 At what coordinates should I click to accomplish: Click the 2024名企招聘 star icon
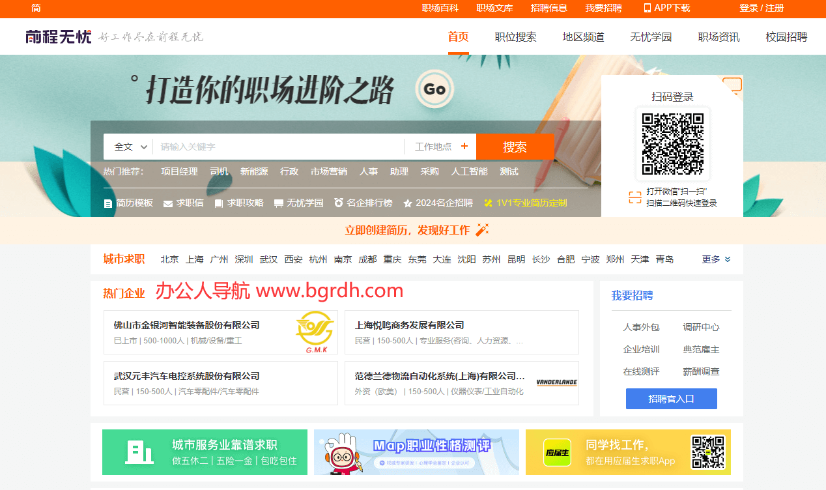[407, 203]
